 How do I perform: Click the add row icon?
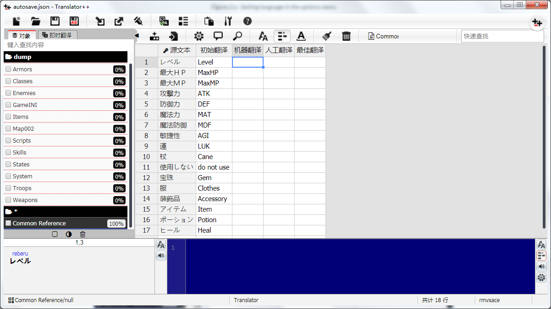pyautogui.click(x=155, y=36)
